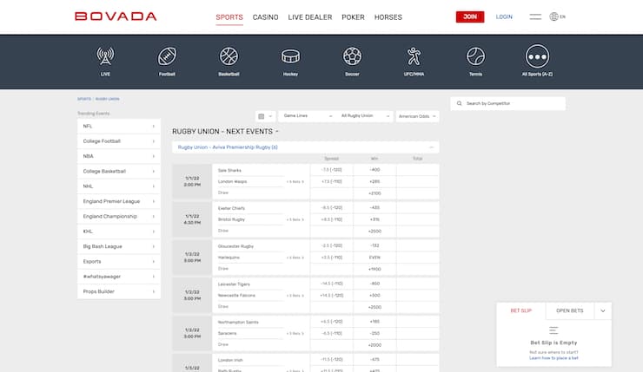Open Rugby Union - Aviva Premiership Rugby link

point(228,147)
